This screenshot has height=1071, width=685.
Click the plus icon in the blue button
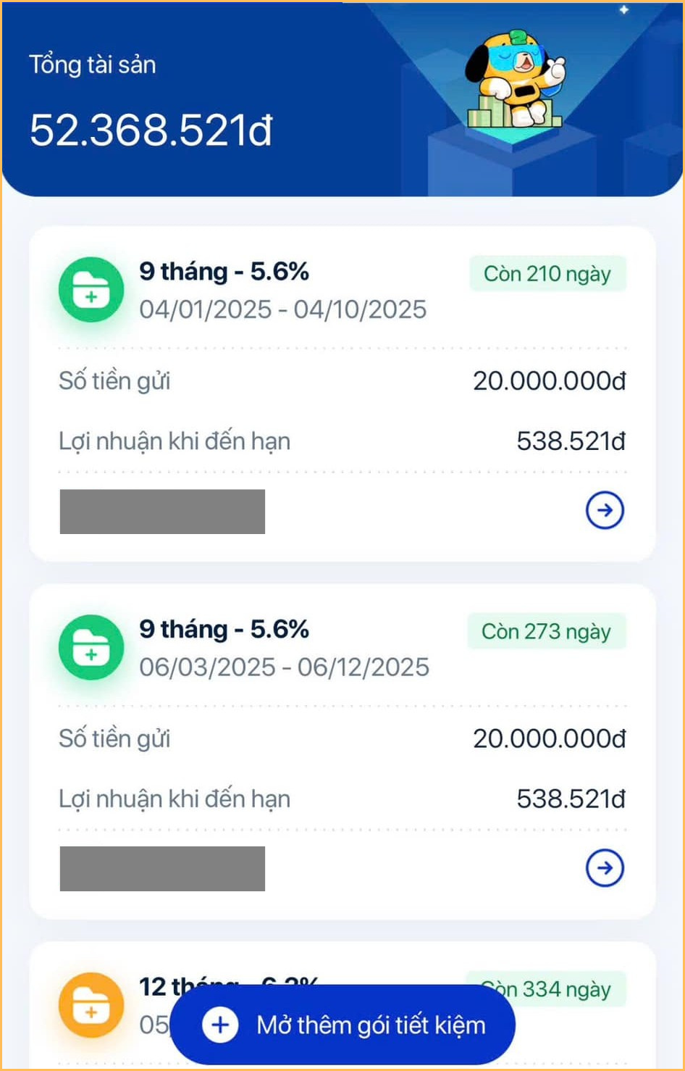point(220,1025)
